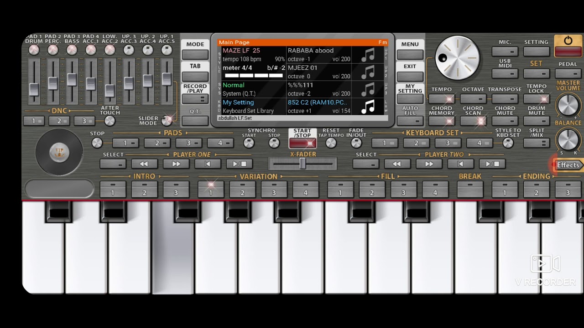Open the RABABA abood voice row
Image resolution: width=584 pixels, height=328 pixels.
[x=319, y=55]
